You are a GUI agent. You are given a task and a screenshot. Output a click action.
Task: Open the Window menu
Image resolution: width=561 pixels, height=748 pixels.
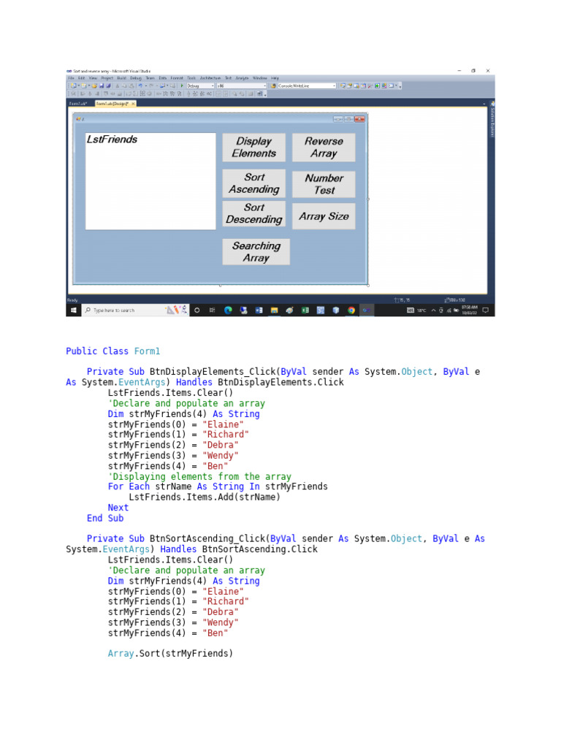[x=260, y=77]
